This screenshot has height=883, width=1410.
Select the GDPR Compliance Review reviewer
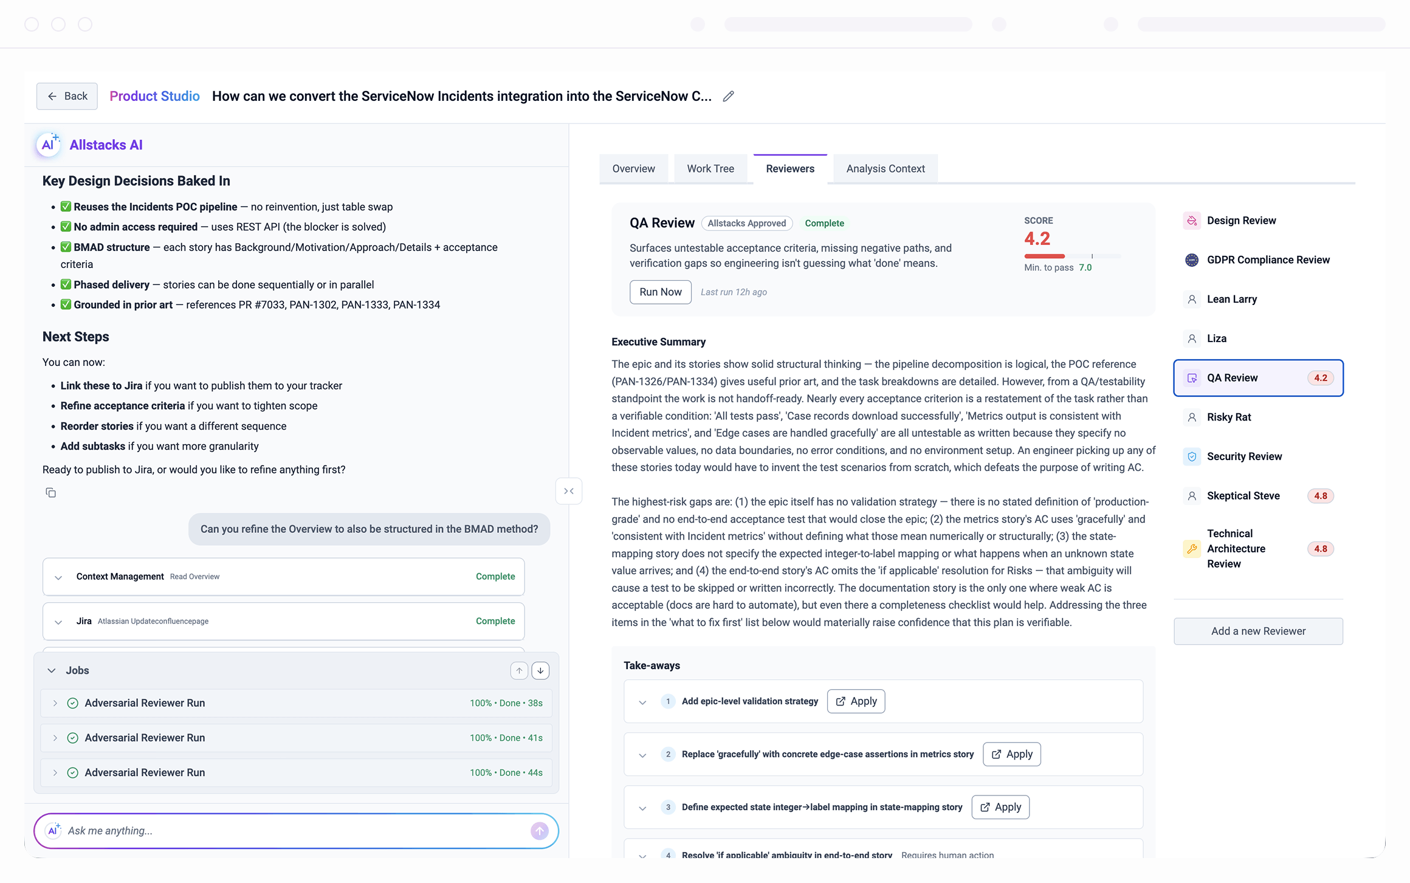tap(1258, 260)
